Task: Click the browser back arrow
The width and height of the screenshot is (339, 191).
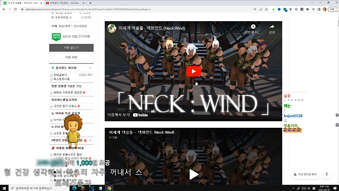Action: click(3, 9)
